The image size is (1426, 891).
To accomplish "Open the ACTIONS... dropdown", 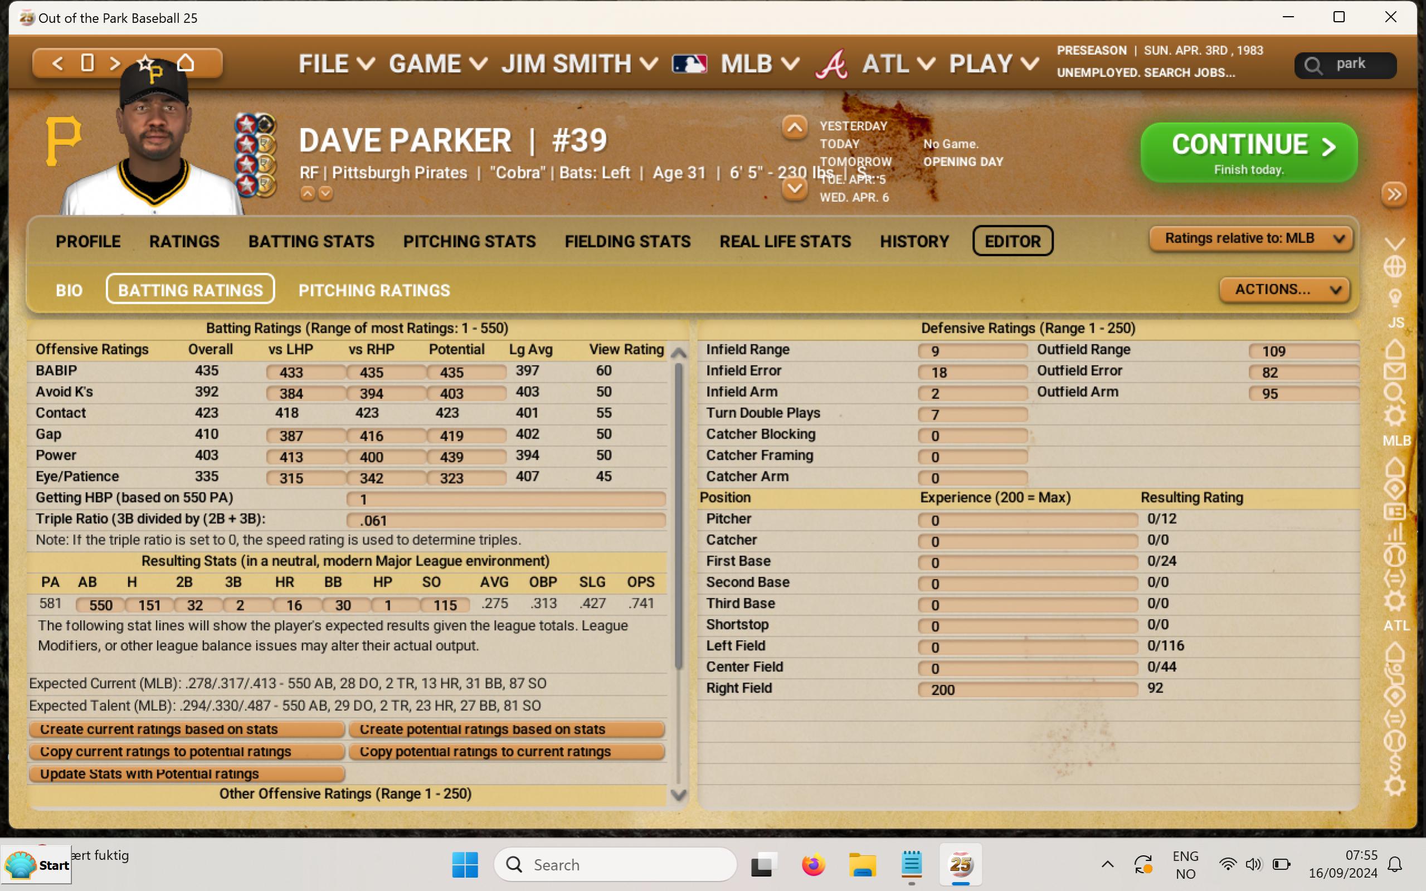I will click(x=1284, y=289).
